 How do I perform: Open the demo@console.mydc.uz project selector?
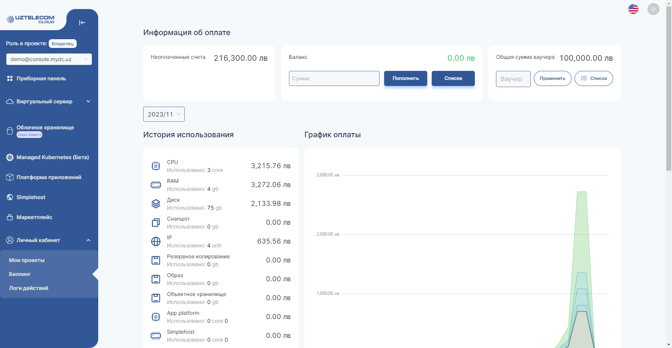point(49,59)
